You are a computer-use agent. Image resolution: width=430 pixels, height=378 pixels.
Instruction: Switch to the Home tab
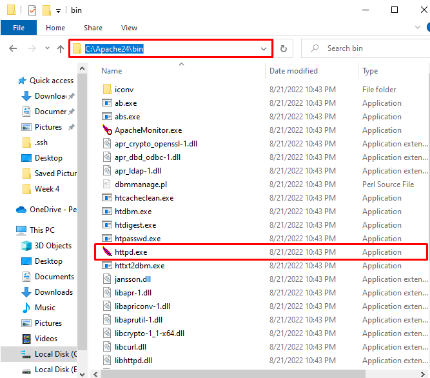coord(55,28)
